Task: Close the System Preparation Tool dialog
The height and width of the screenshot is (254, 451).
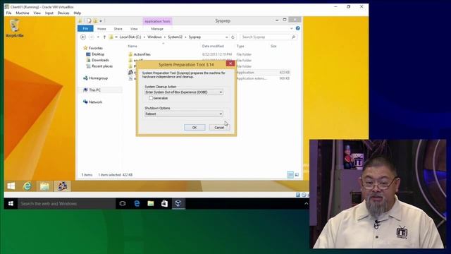Action: coord(230,64)
